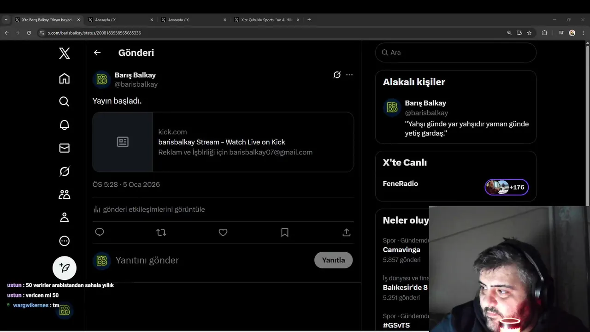Viewport: 590px width, 332px height.
Task: Click the zoom magnifier in address bar
Action: (x=509, y=33)
